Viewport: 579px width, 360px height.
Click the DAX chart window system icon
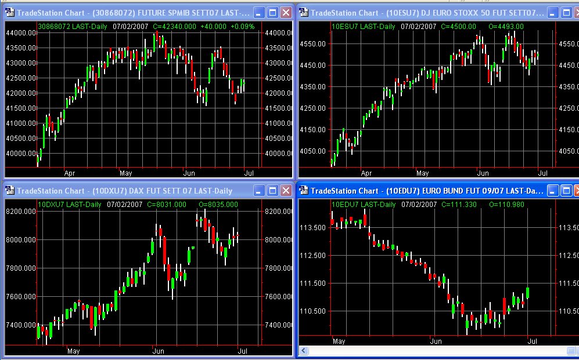pos(10,191)
